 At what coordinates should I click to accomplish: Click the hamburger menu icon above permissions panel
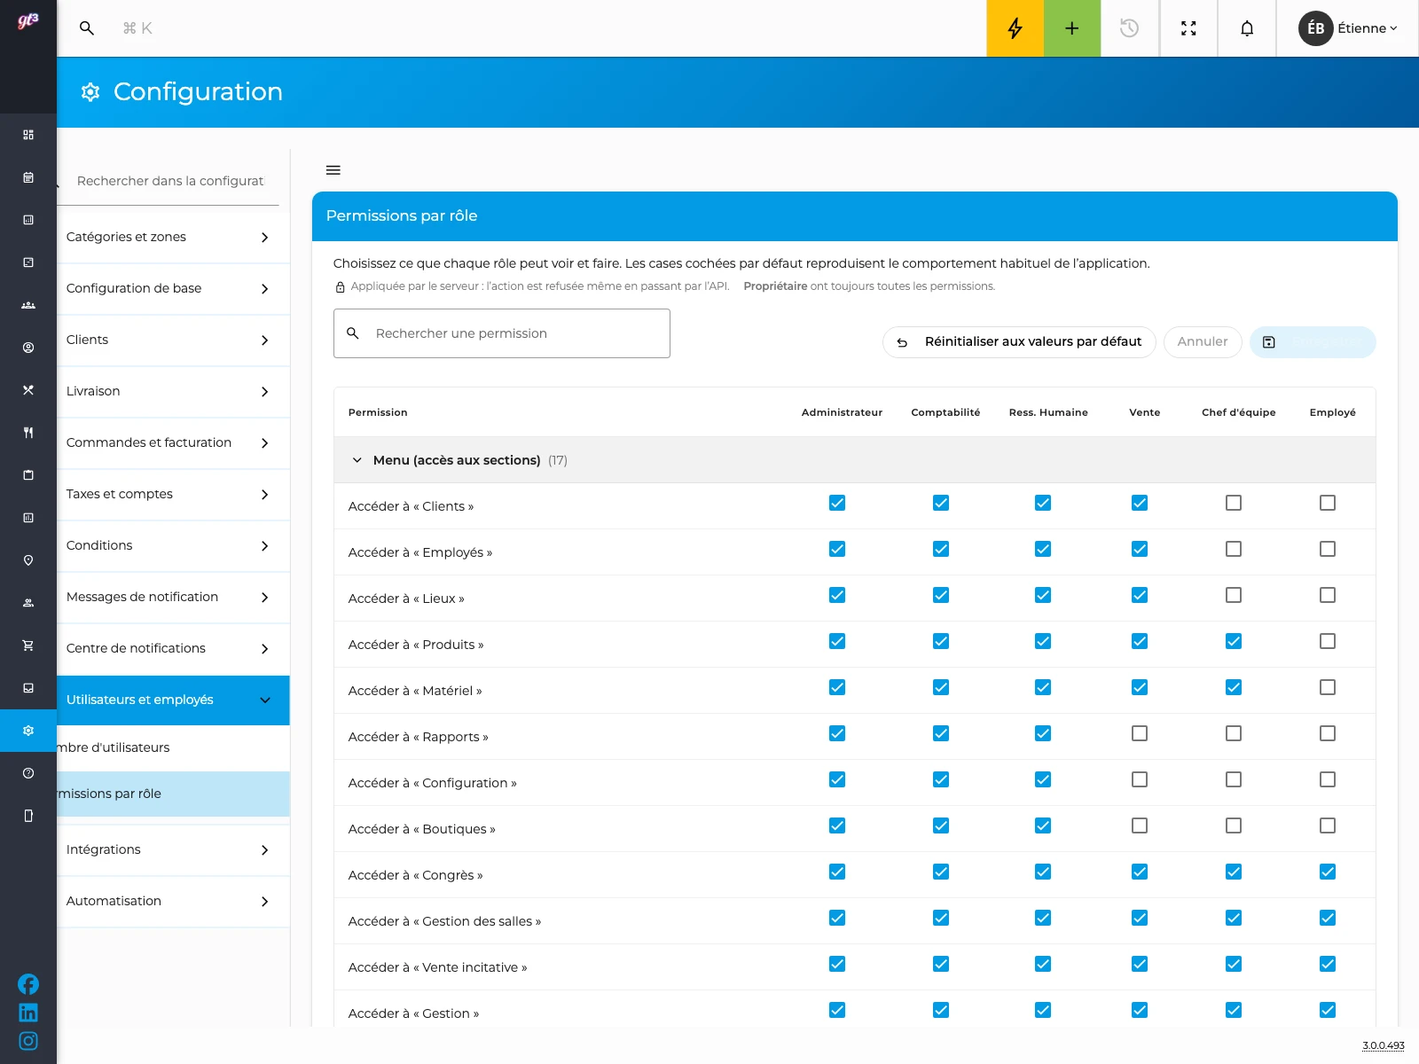coord(333,170)
